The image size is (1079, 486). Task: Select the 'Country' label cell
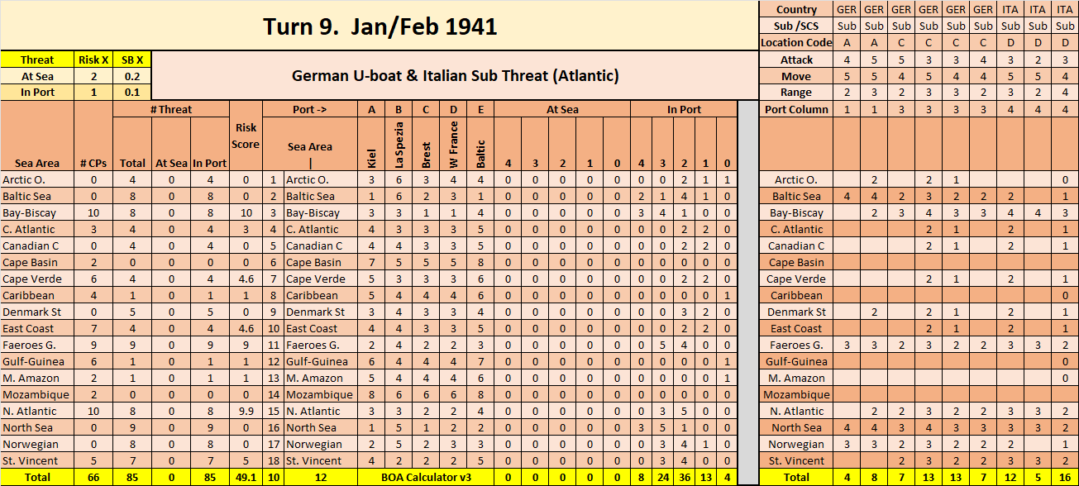click(x=796, y=10)
